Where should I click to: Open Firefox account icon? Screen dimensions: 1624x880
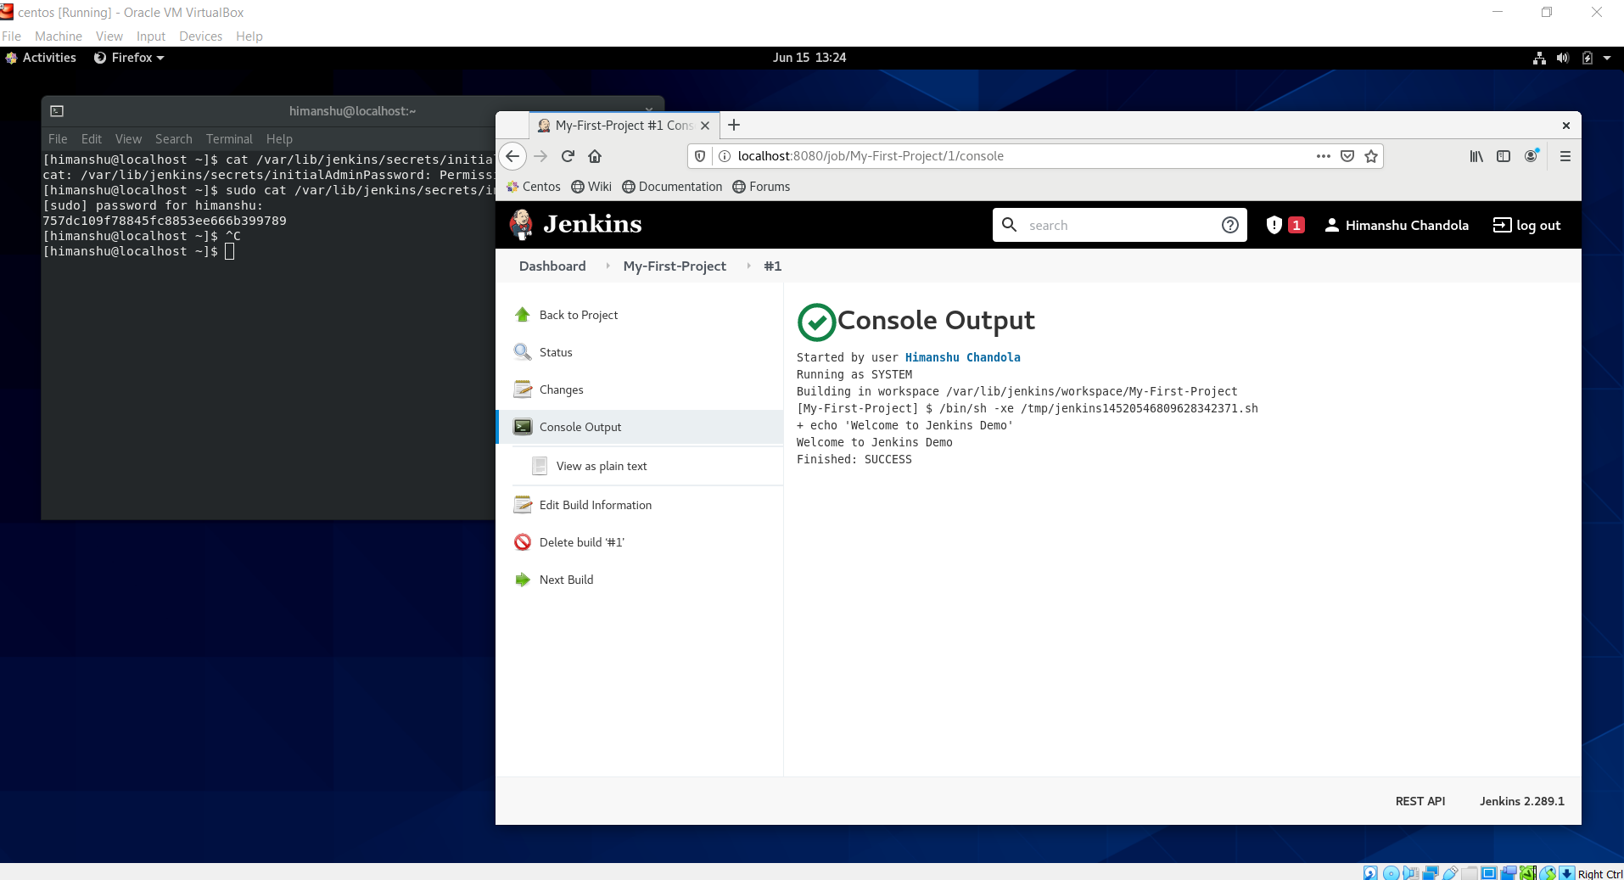point(1532,156)
